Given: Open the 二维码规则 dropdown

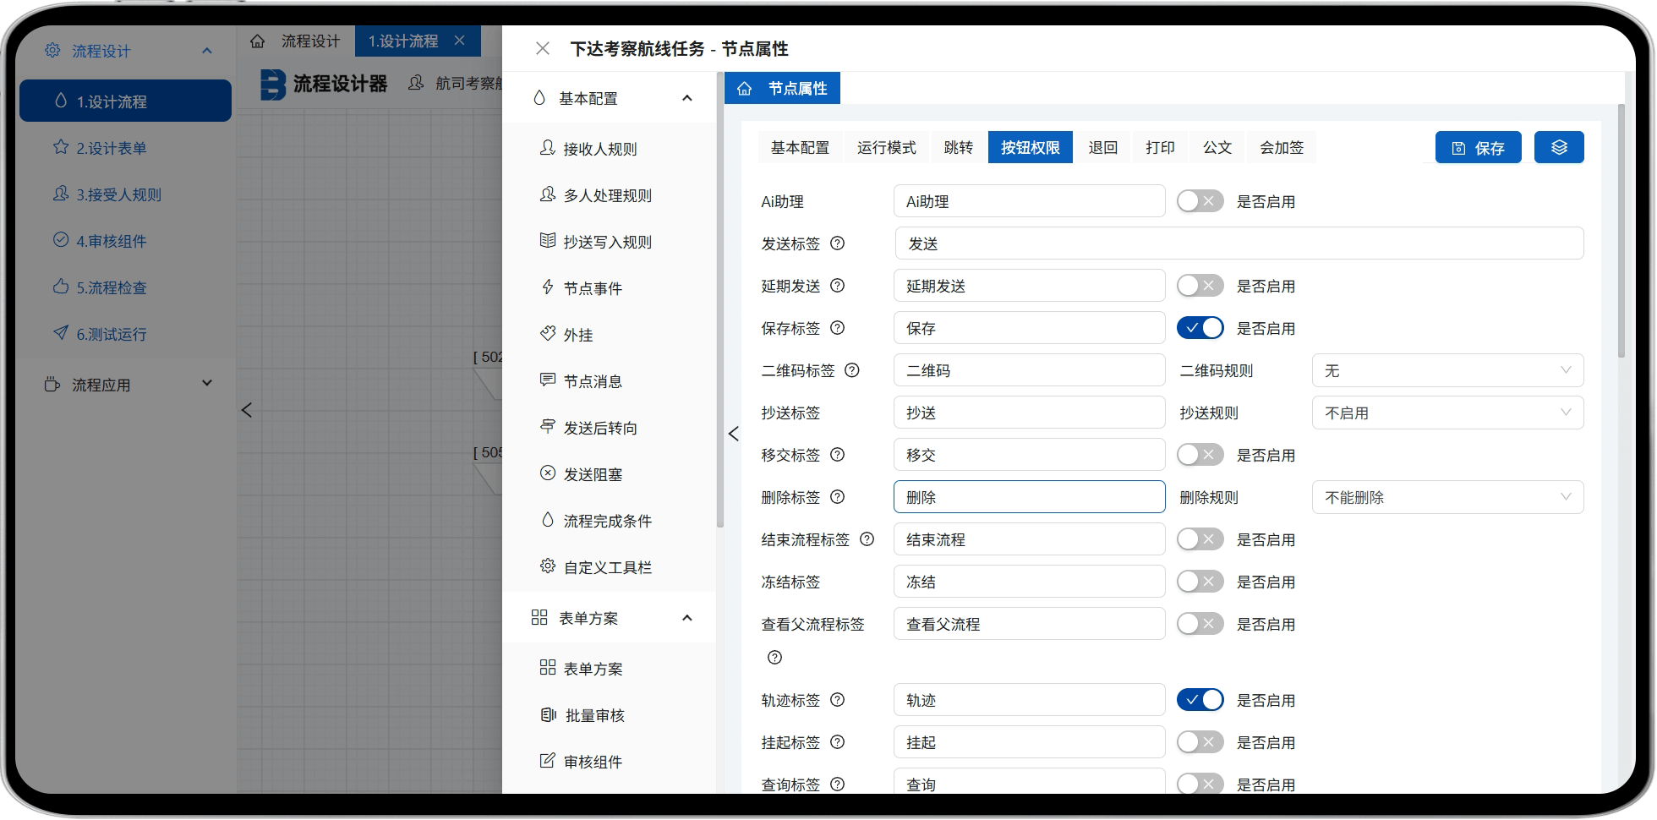Looking at the screenshot, I should [1447, 370].
